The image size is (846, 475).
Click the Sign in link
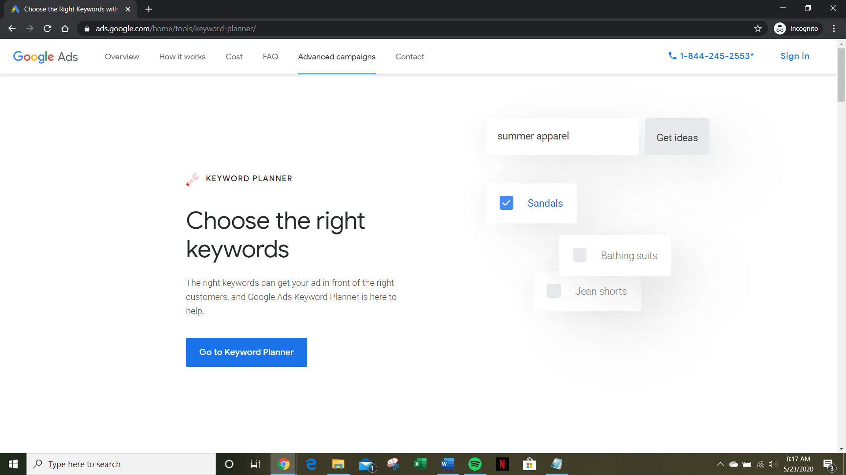pos(794,56)
